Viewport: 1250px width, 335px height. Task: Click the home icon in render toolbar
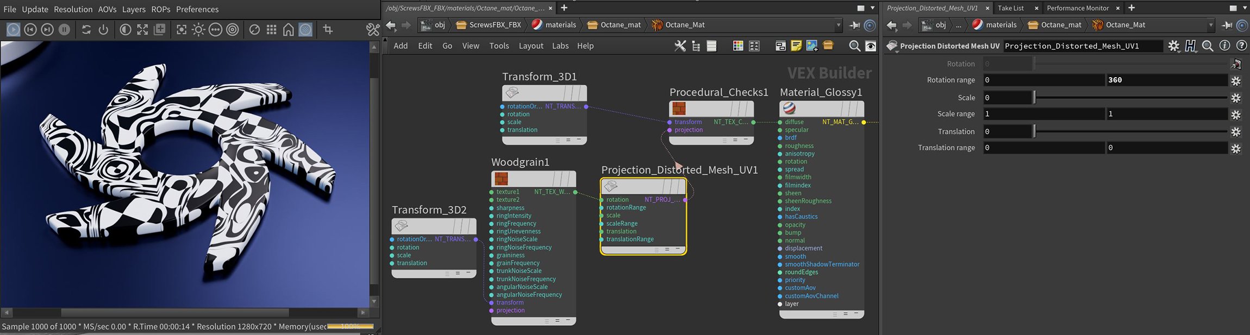tap(289, 29)
